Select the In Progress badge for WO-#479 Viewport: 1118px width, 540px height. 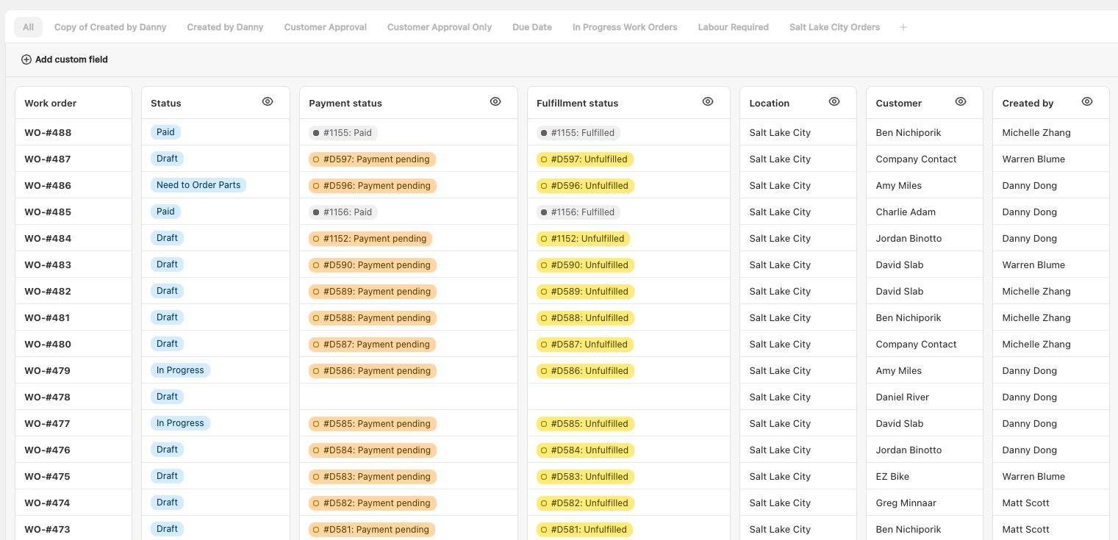pos(180,370)
